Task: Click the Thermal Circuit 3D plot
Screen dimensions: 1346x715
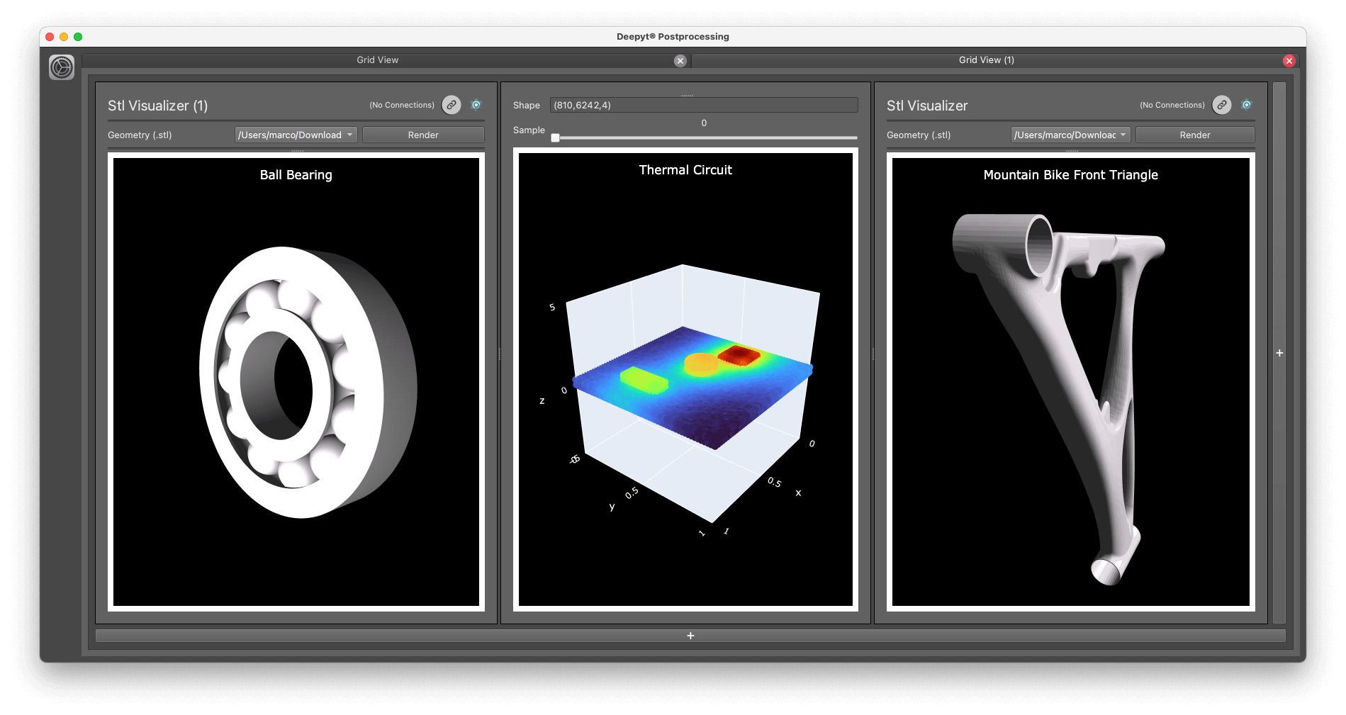Action: click(x=685, y=379)
